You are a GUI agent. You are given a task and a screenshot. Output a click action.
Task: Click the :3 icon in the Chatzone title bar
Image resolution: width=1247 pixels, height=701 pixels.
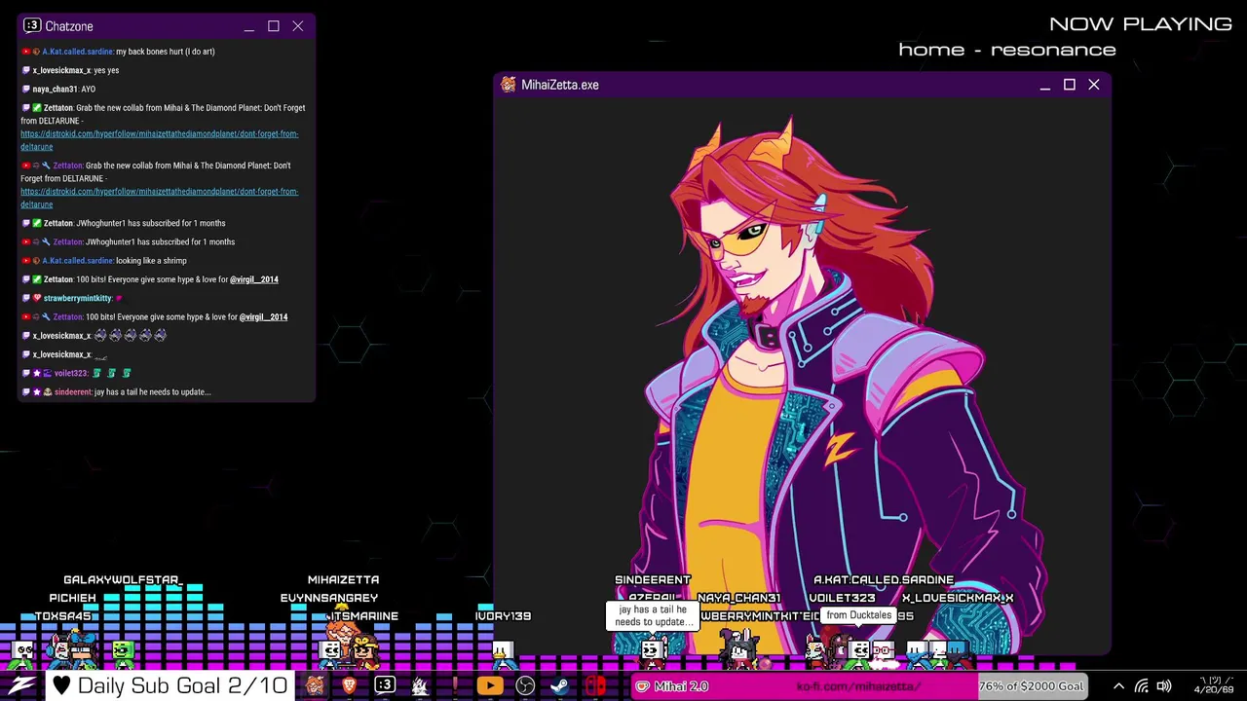click(x=32, y=26)
